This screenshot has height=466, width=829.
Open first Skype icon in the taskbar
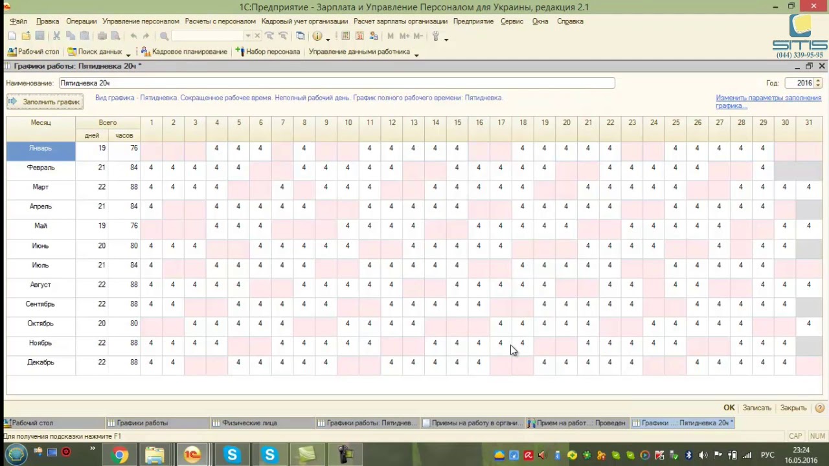pos(232,455)
